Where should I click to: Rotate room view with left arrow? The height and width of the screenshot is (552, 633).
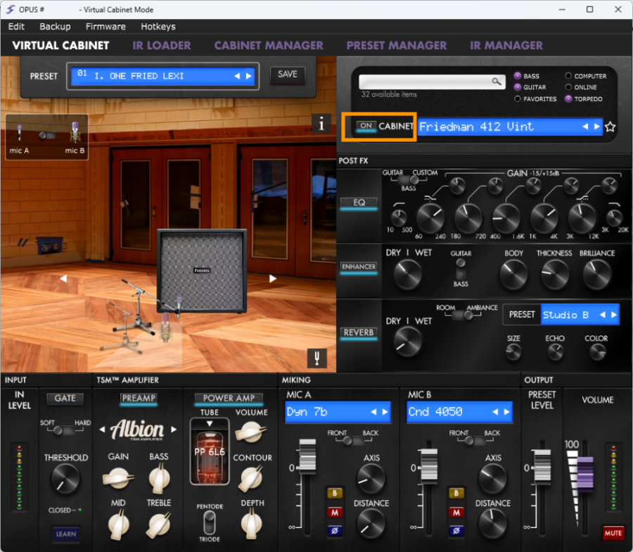(x=63, y=278)
